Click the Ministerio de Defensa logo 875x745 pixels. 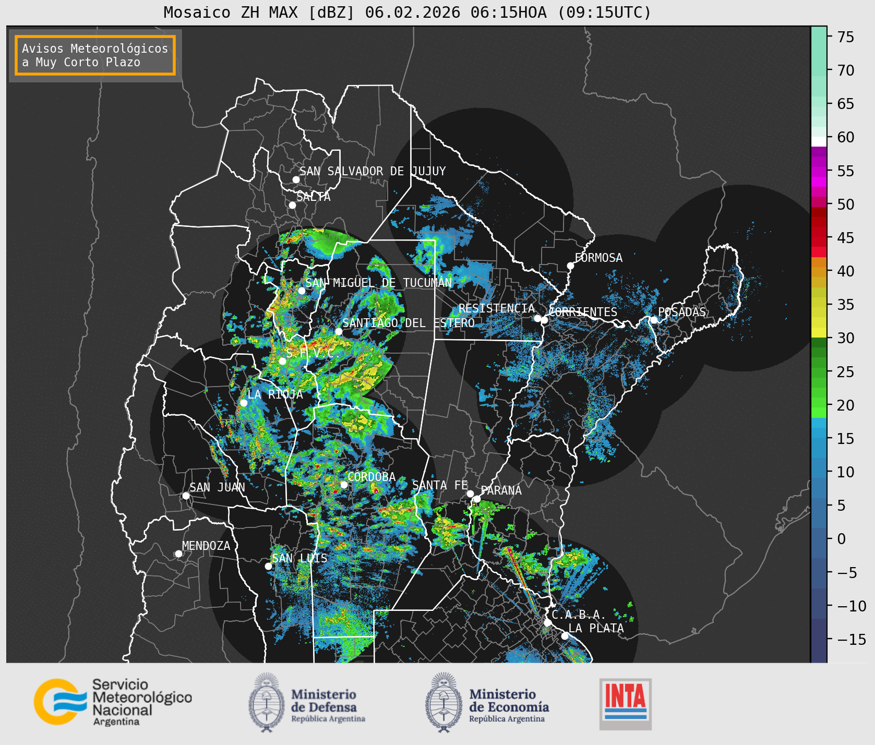tap(307, 702)
